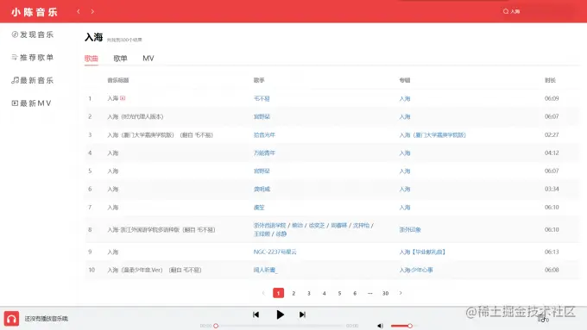Select song 6 lasting 03:34
The height and width of the screenshot is (330, 587).
pos(113,189)
